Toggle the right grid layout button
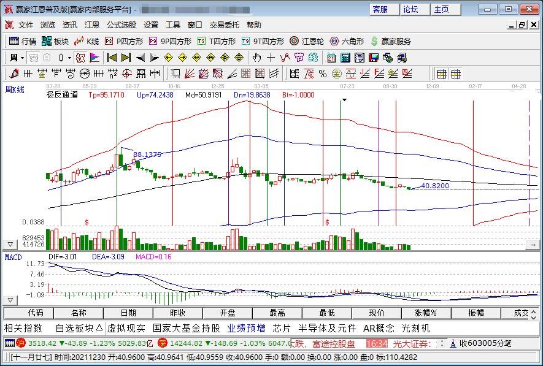Viewport: 543px width, 366px height. click(456, 74)
